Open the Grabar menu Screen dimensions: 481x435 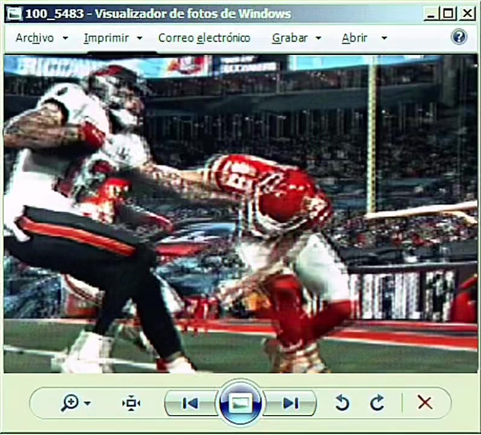(289, 38)
